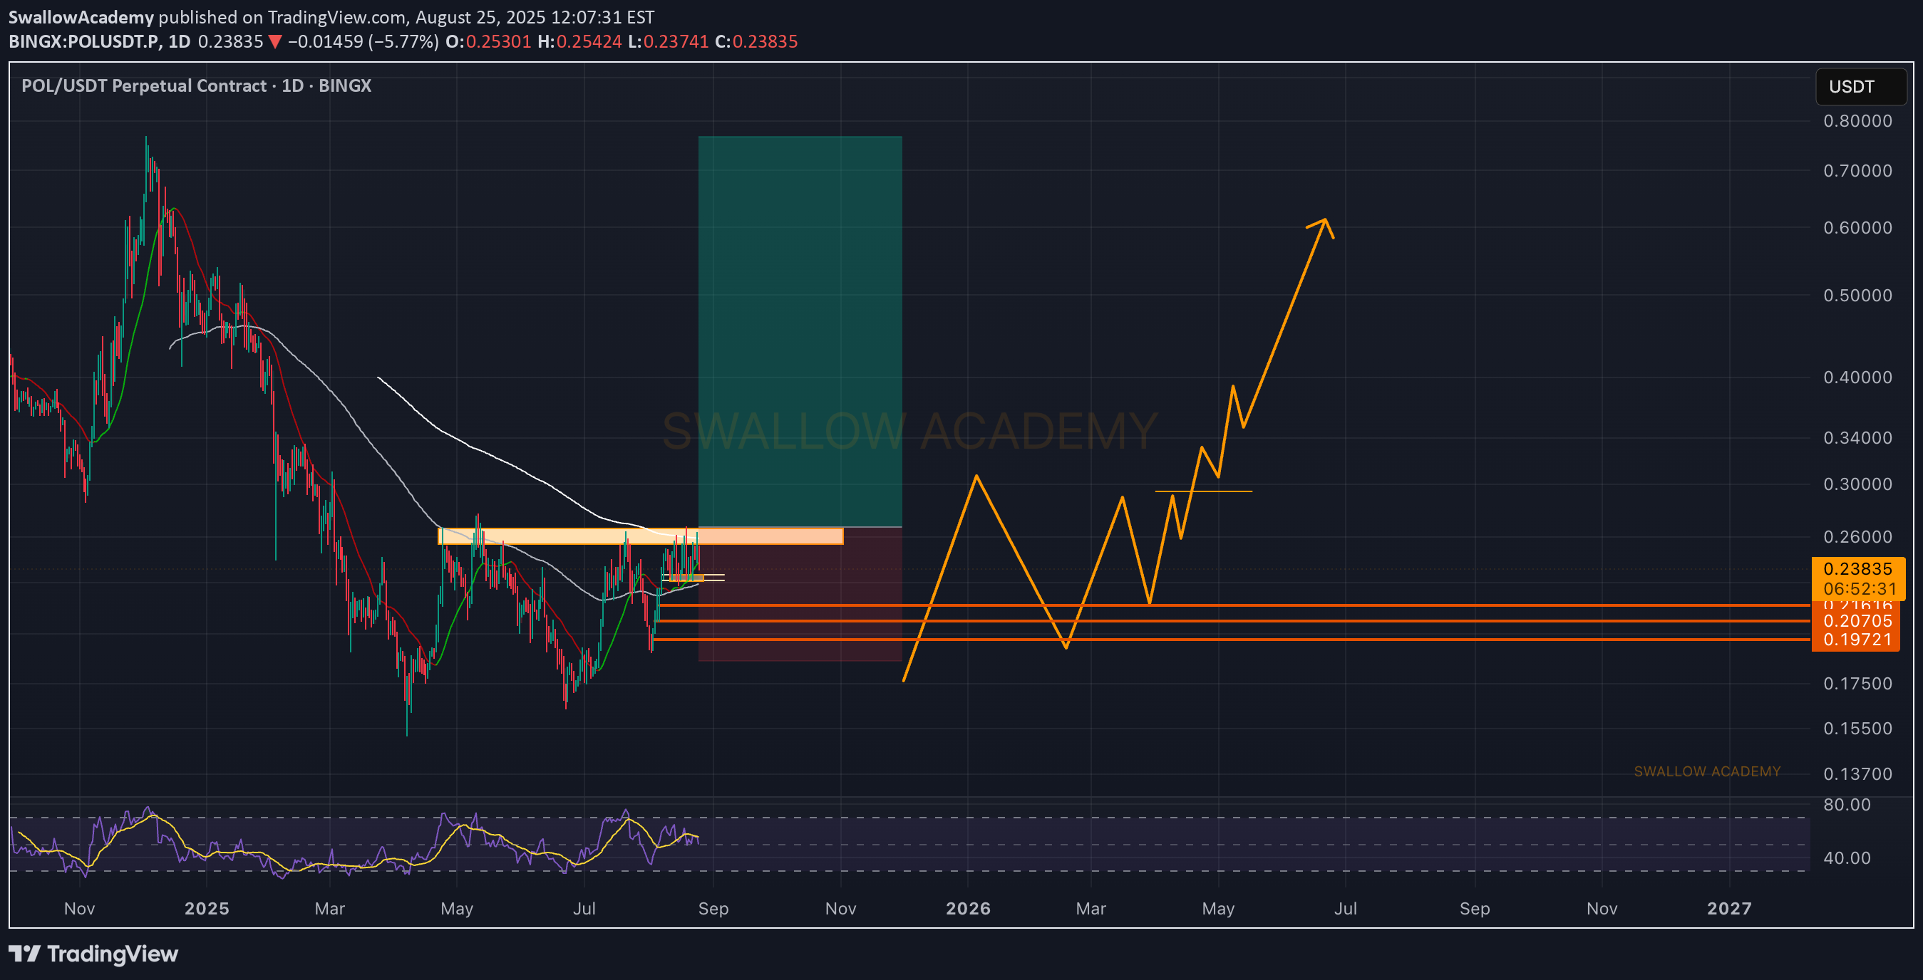1923x980 pixels.
Task: Click the 0.17500 price axis label
Action: [1857, 684]
